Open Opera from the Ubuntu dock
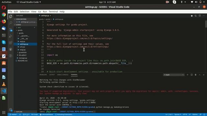 tap(4, 7)
